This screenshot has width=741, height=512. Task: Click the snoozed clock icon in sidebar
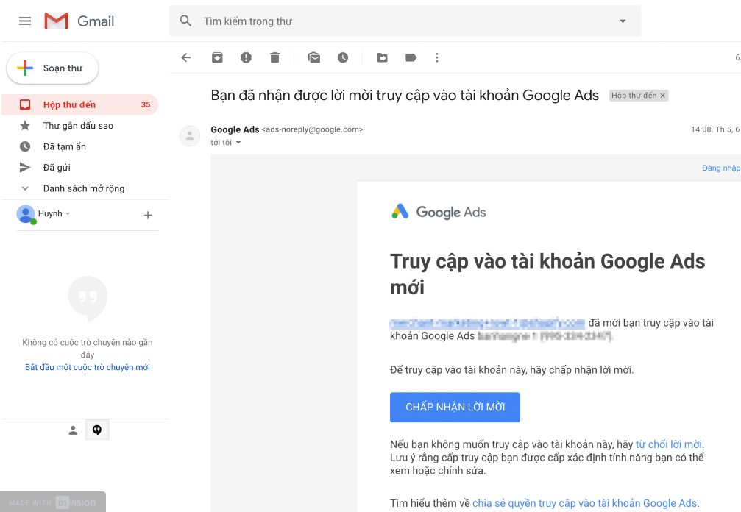click(x=25, y=146)
